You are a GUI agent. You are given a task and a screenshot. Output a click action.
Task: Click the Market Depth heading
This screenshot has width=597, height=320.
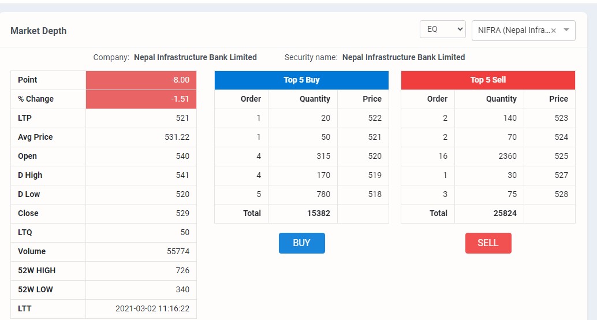pos(39,31)
